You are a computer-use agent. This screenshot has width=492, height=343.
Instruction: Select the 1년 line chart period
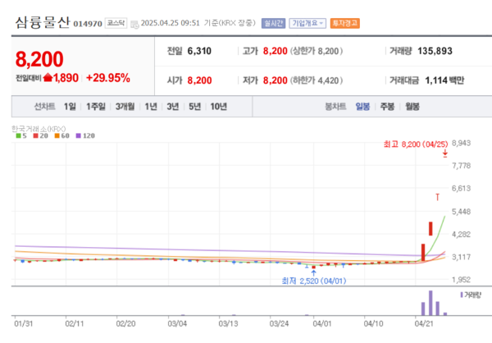151,107
